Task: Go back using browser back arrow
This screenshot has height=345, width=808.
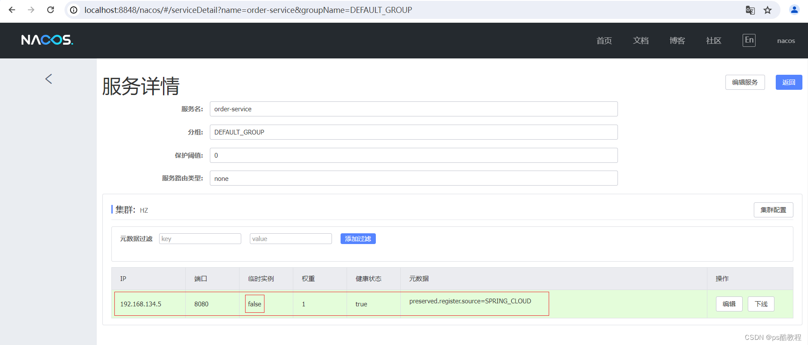Action: tap(12, 10)
